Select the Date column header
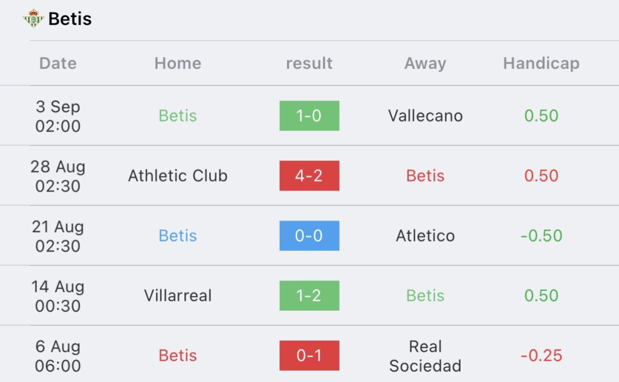Viewport: 619px width, 382px height. click(x=58, y=63)
